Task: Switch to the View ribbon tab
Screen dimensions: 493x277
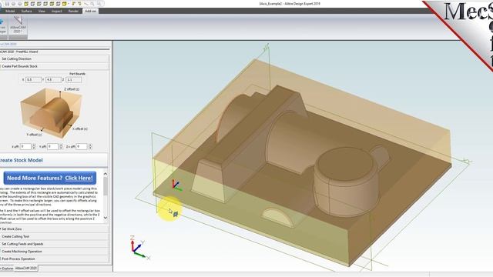Action: [42, 11]
